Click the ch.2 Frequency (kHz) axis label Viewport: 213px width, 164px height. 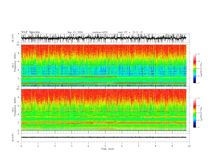coord(14,110)
